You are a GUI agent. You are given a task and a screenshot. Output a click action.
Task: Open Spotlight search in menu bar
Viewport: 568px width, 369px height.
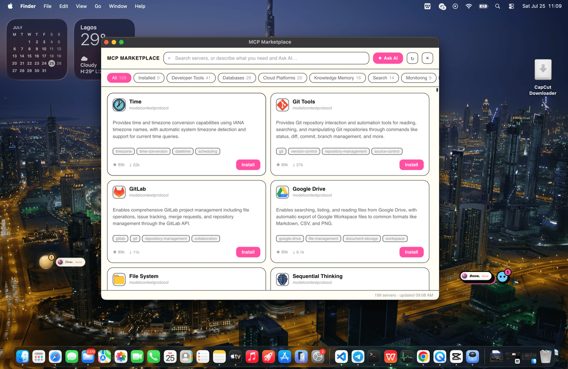(x=497, y=6)
